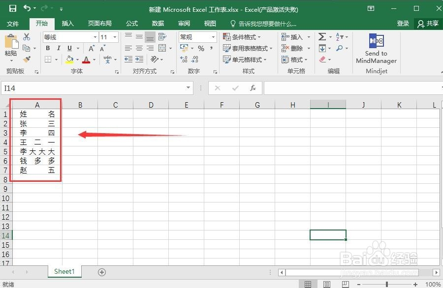
Task: Align text left
Action: [x=128, y=48]
